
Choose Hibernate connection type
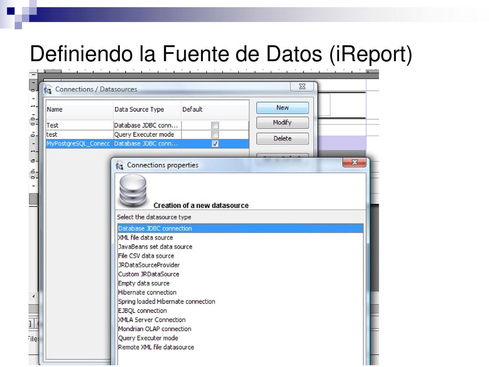click(241, 292)
